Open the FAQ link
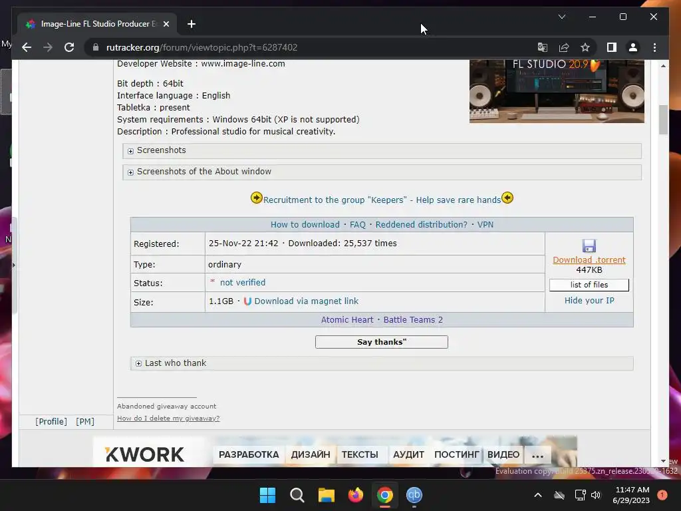This screenshot has height=511, width=681. click(357, 225)
